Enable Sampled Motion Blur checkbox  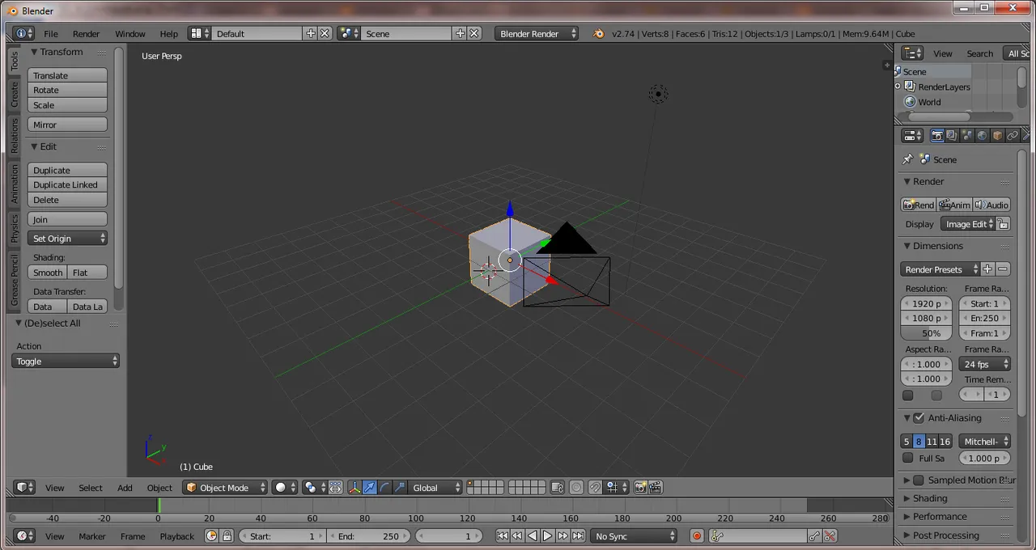click(919, 480)
